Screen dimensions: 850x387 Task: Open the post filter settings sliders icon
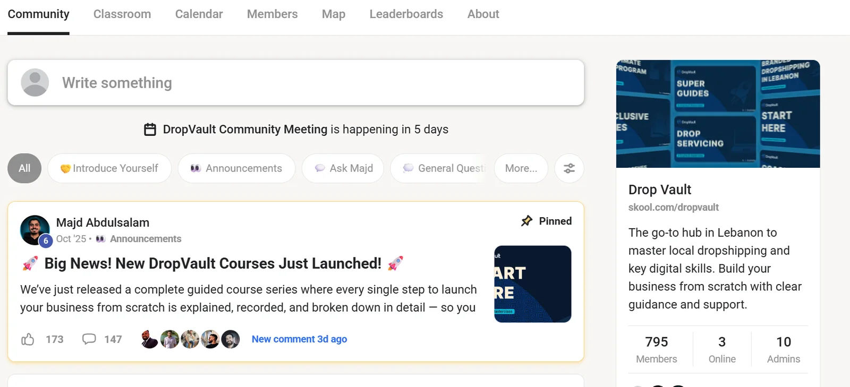(x=569, y=168)
